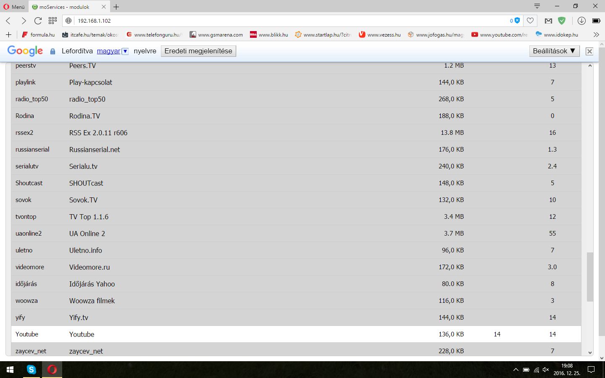Open Skype from the taskbar

31,370
